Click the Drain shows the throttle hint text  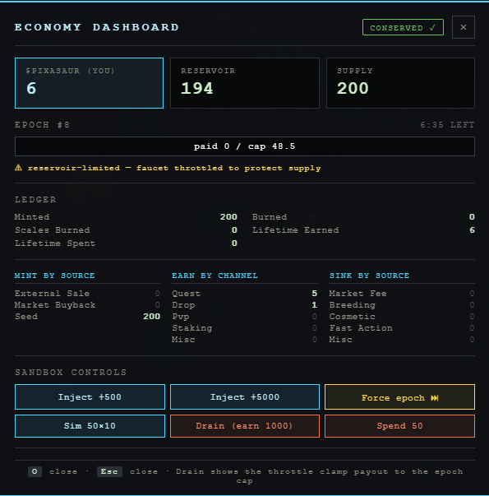point(319,475)
